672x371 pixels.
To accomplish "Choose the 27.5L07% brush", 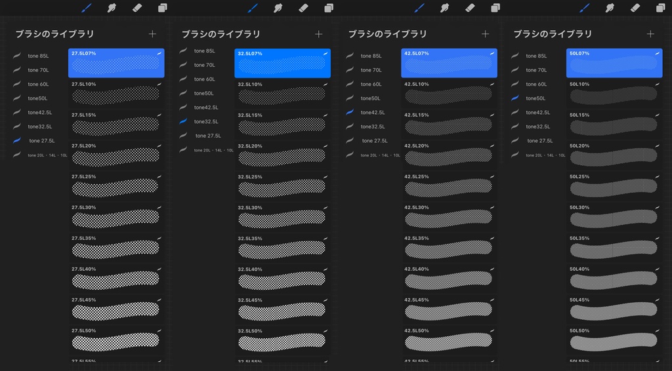I will click(116, 63).
